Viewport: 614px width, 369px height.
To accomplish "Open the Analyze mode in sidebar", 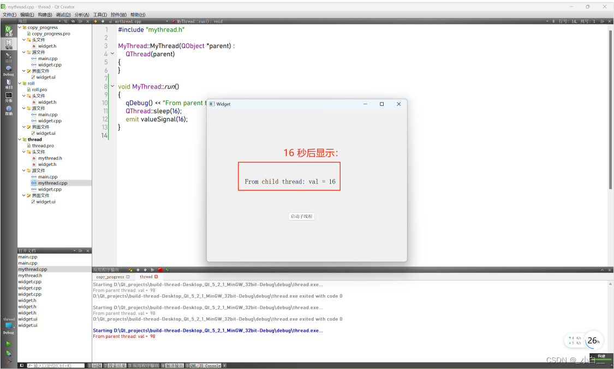I will tap(8, 97).
